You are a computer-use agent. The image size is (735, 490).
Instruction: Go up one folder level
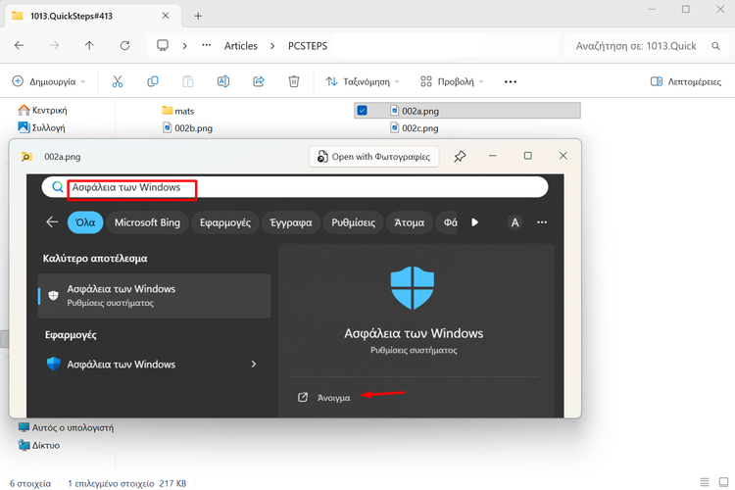click(x=89, y=45)
